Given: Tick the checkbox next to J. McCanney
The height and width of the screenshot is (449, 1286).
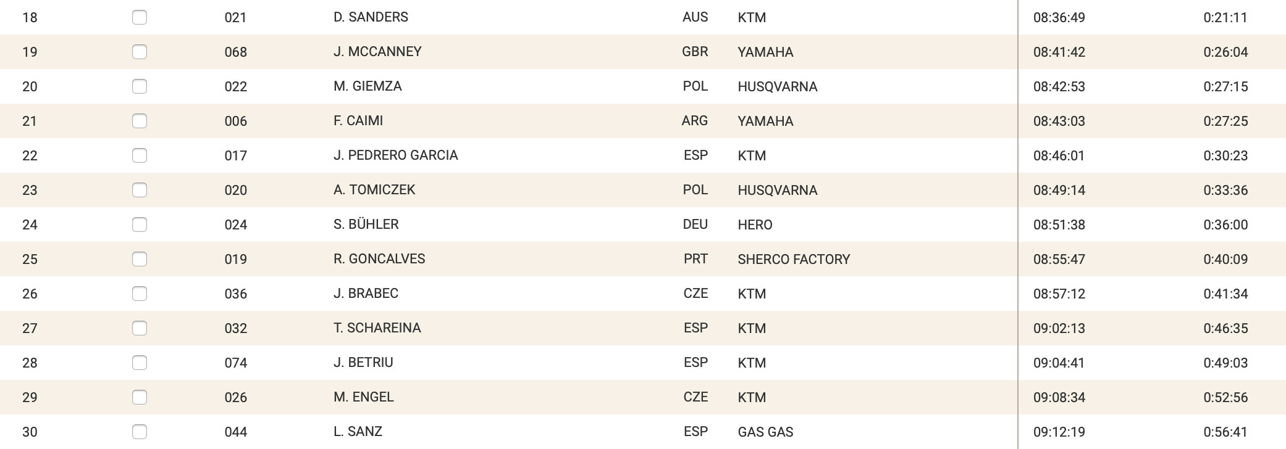Looking at the screenshot, I should click(x=140, y=52).
